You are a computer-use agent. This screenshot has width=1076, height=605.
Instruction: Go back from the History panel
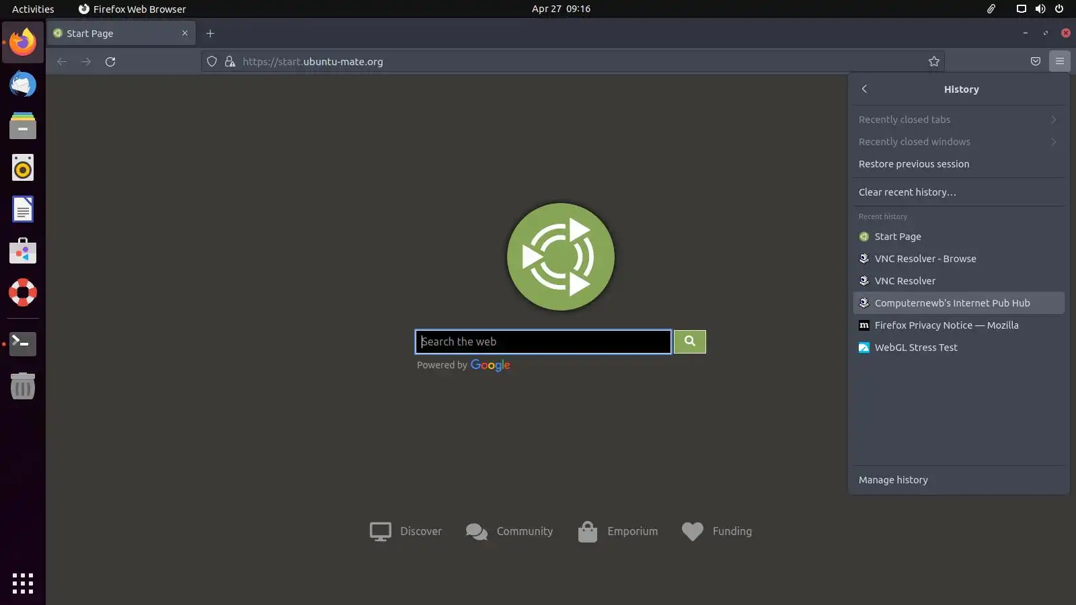865,89
